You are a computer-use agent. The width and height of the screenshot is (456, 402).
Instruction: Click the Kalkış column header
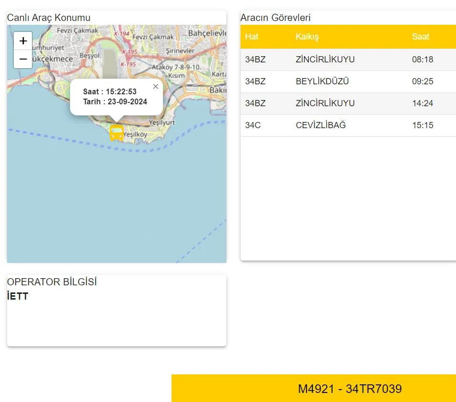pos(307,37)
